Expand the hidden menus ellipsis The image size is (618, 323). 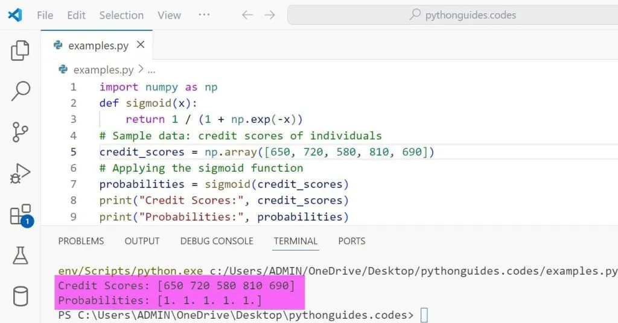(x=204, y=15)
